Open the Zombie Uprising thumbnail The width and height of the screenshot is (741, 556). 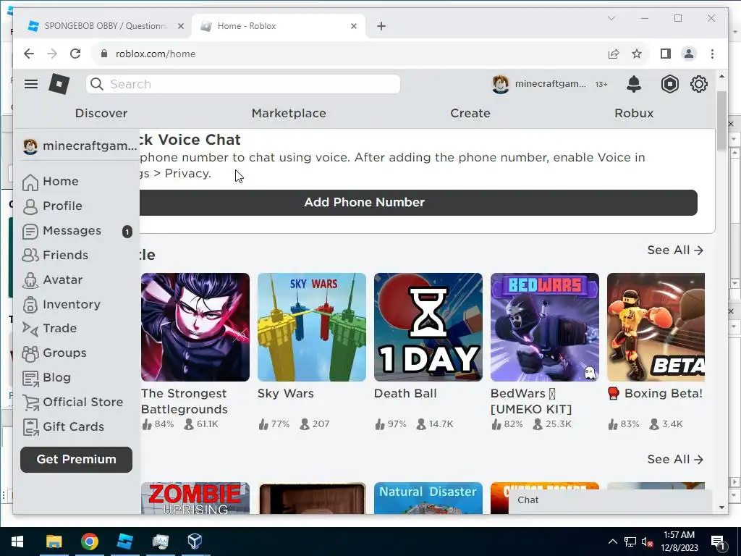[x=195, y=498]
